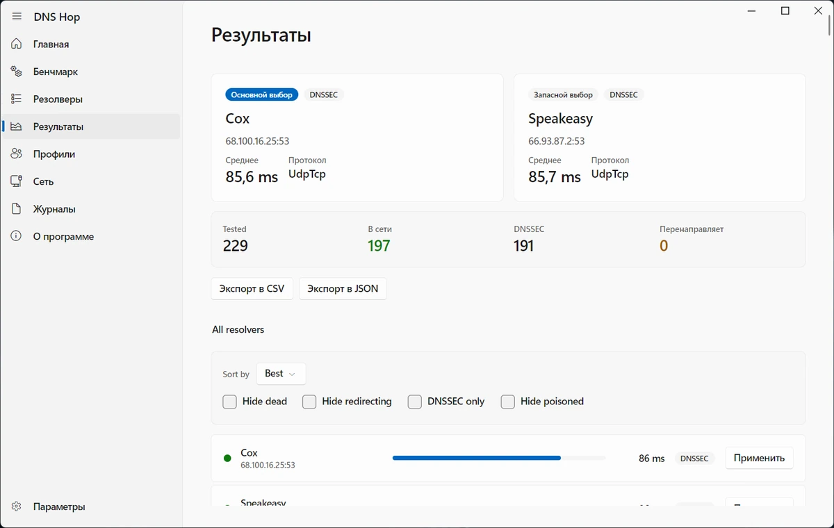Open the Sort by Best dropdown
Image resolution: width=834 pixels, height=528 pixels.
(281, 374)
